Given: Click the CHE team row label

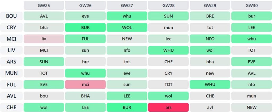Looking at the screenshot, I should tap(11, 107).
